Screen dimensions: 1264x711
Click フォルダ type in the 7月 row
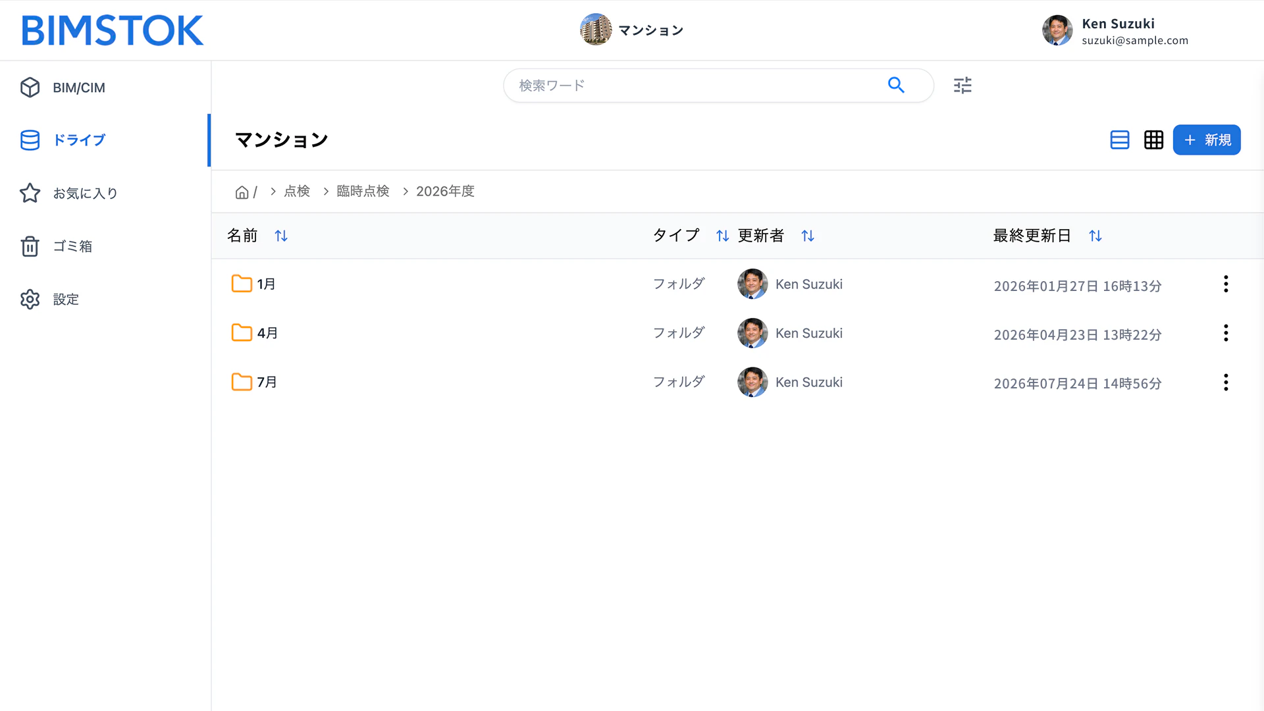coord(679,382)
